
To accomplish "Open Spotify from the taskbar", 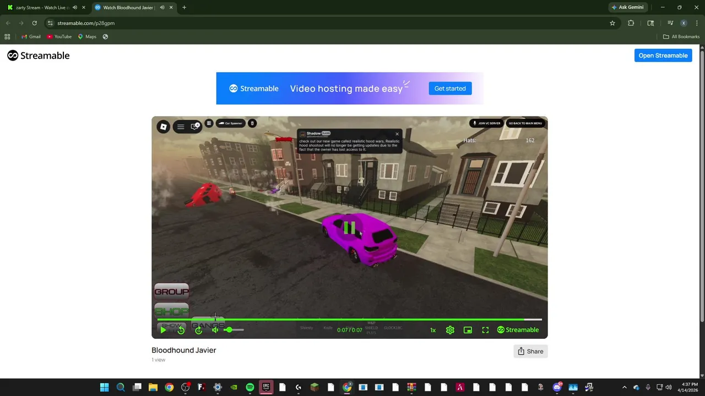I will [x=250, y=387].
